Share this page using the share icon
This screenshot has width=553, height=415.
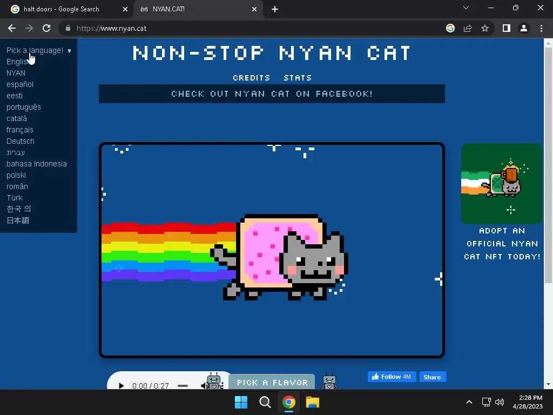(468, 28)
